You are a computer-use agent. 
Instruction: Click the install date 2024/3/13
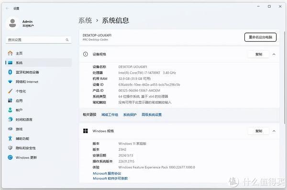coord(126,156)
